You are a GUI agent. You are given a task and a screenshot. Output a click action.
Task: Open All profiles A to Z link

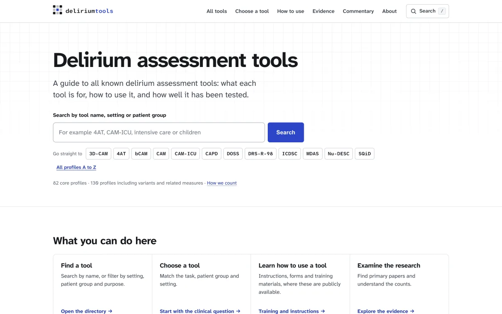pos(76,167)
